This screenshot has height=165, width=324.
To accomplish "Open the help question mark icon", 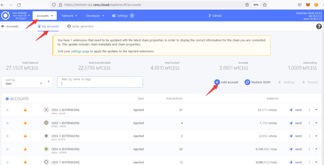I will pos(319,26).
